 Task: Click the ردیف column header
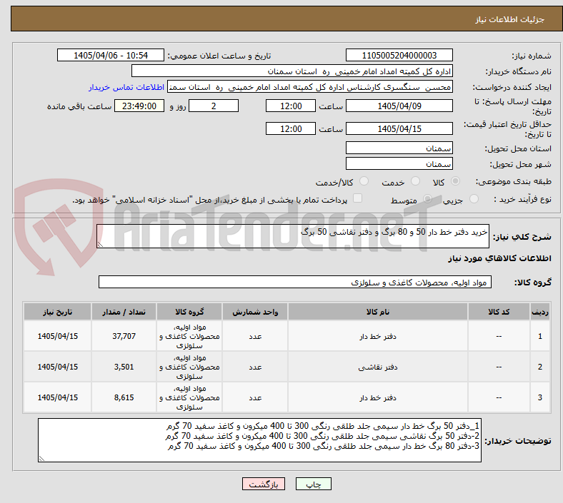539,312
